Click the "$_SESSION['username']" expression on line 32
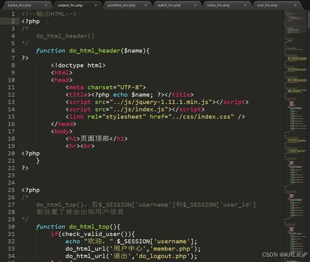This screenshot has width=310, height=262. point(155,242)
